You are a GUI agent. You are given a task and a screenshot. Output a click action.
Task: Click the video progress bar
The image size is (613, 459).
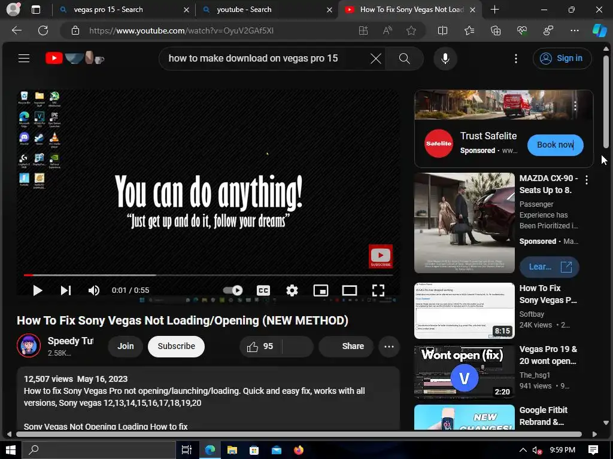click(x=208, y=275)
